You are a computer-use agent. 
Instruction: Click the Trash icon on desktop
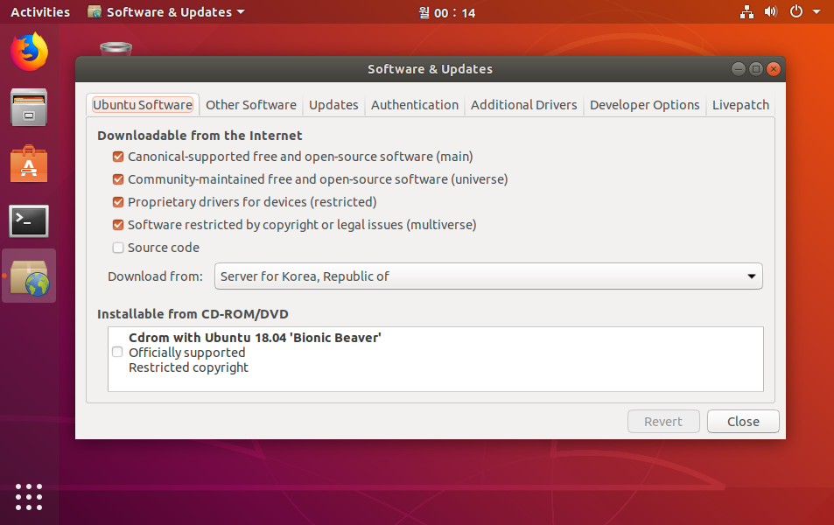pyautogui.click(x=116, y=49)
